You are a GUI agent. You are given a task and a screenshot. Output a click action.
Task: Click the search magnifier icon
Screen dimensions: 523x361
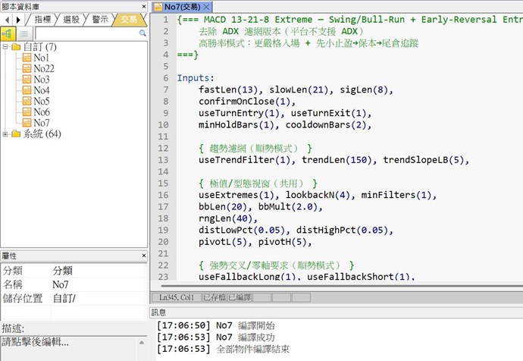[x=142, y=33]
